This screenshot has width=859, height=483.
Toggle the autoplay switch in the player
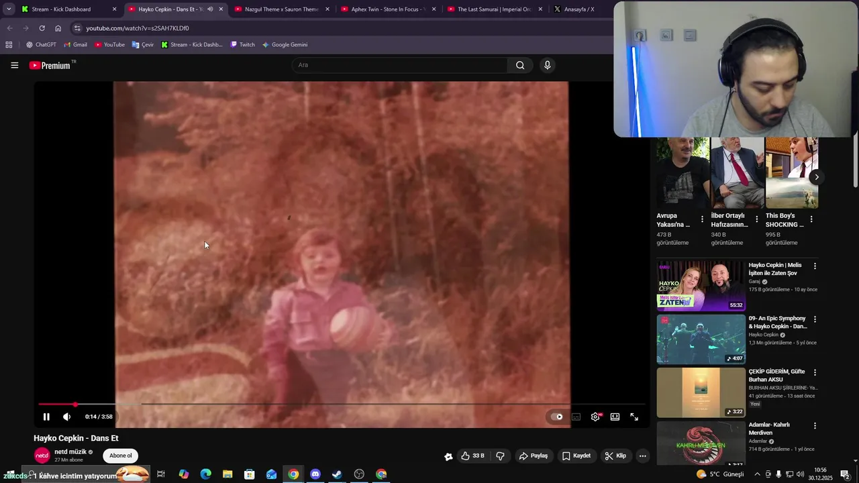coord(557,417)
